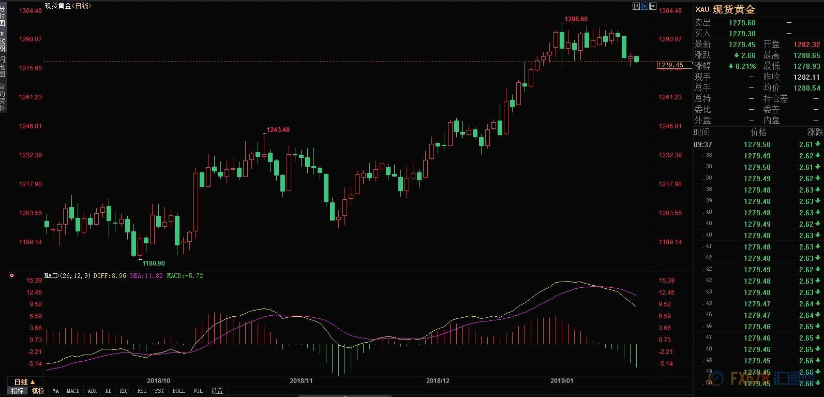Switch to the 分时图 side tab
The height and width of the screenshot is (397, 824).
point(3,17)
